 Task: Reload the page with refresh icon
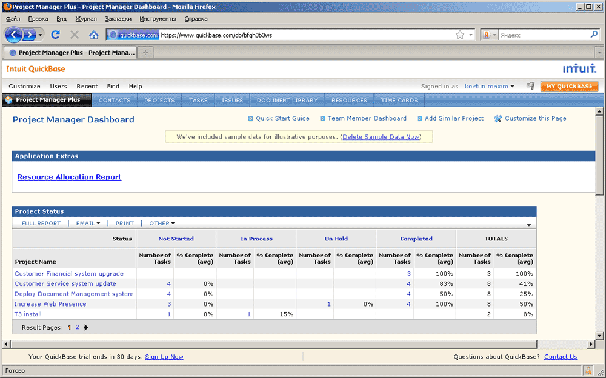[55, 35]
